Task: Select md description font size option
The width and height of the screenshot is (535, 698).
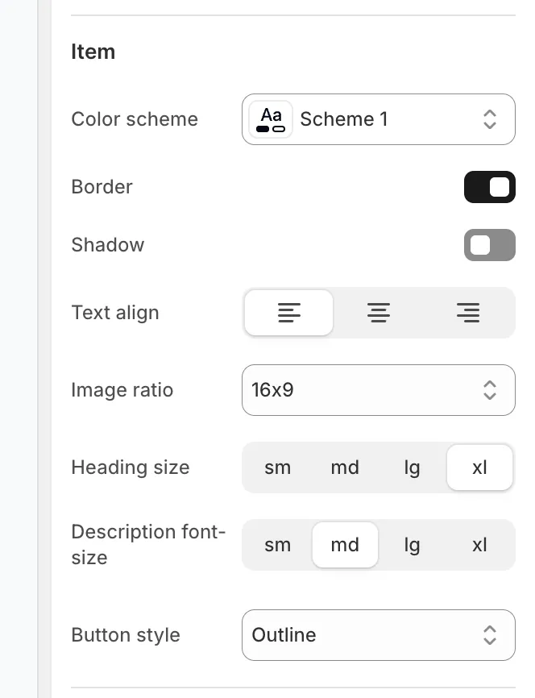Action: [x=345, y=545]
